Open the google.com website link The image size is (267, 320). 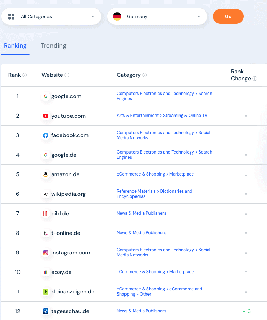point(66,96)
